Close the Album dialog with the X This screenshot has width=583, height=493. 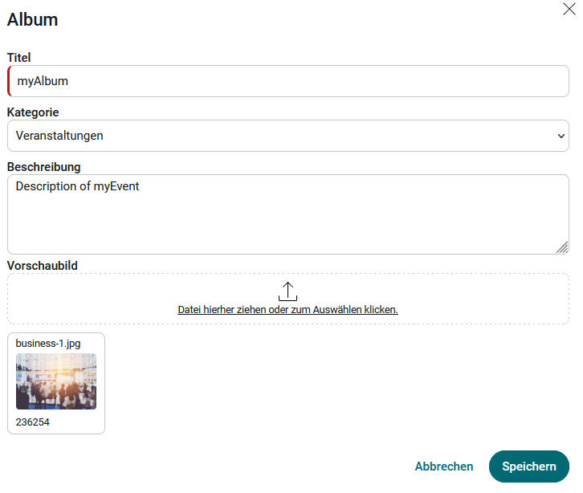[x=569, y=9]
